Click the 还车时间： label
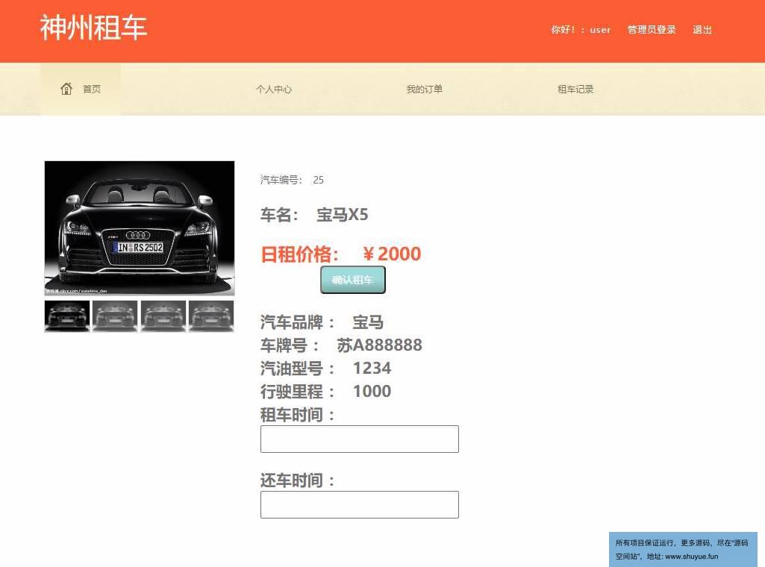The width and height of the screenshot is (765, 567). click(x=297, y=480)
